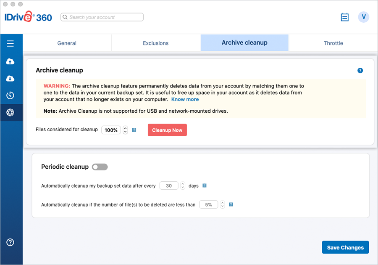This screenshot has width=378, height=265.
Task: Click the stepper for cleanup days interval
Action: point(183,185)
